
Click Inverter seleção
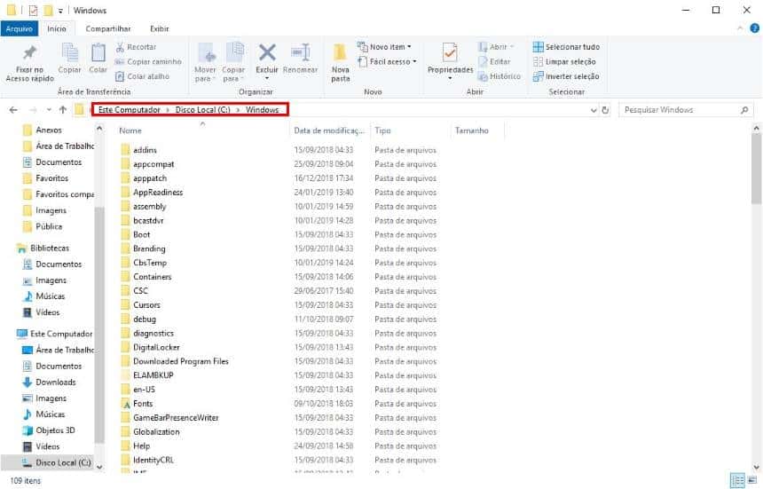click(x=566, y=76)
